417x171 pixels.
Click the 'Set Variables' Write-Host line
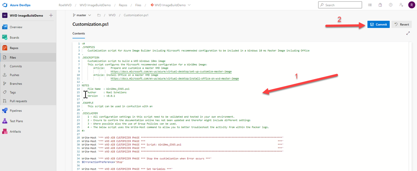[127, 169]
